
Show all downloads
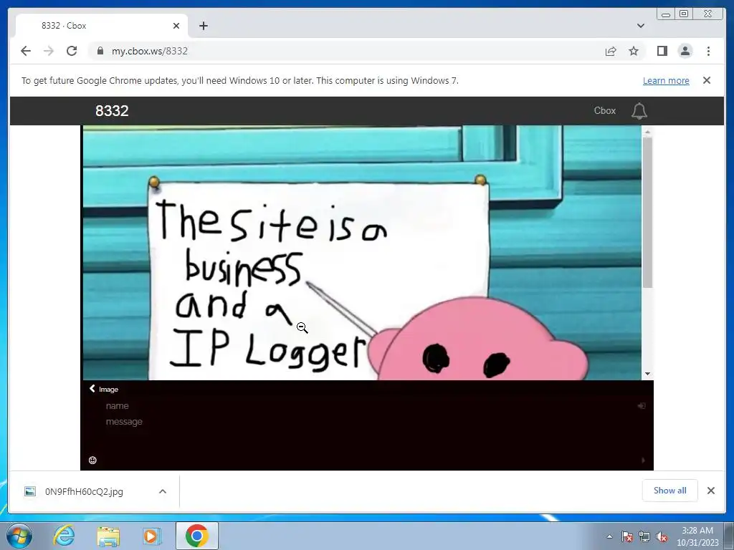[x=670, y=491]
